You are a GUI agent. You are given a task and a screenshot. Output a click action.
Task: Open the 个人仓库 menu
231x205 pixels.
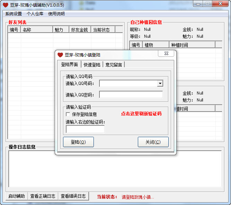[35, 14]
